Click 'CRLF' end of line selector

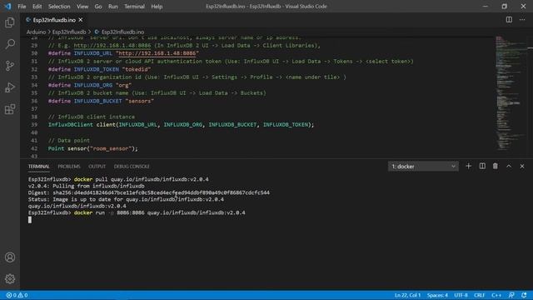(x=480, y=295)
